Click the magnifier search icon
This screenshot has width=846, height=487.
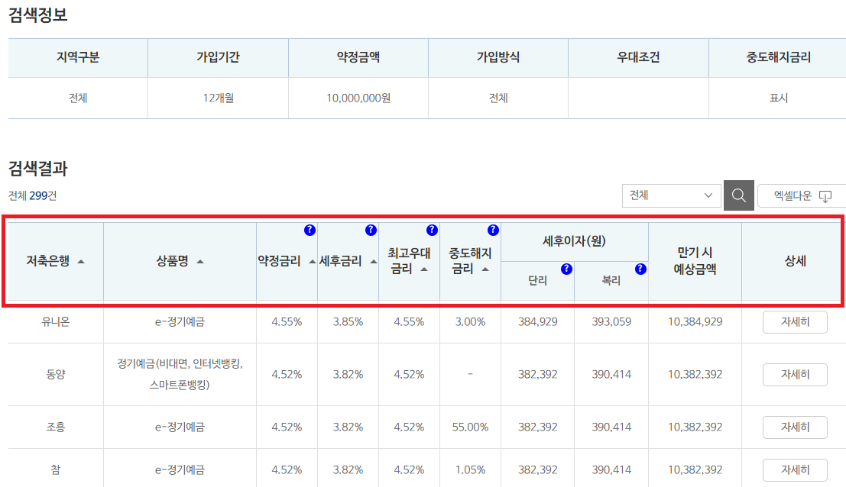tap(738, 195)
